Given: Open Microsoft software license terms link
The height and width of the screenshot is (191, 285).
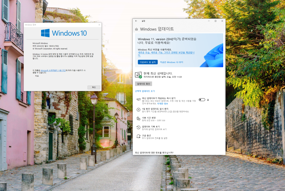Looking at the screenshot, I should pos(53,70).
